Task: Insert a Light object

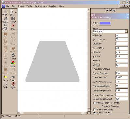Action: coord(13,64)
